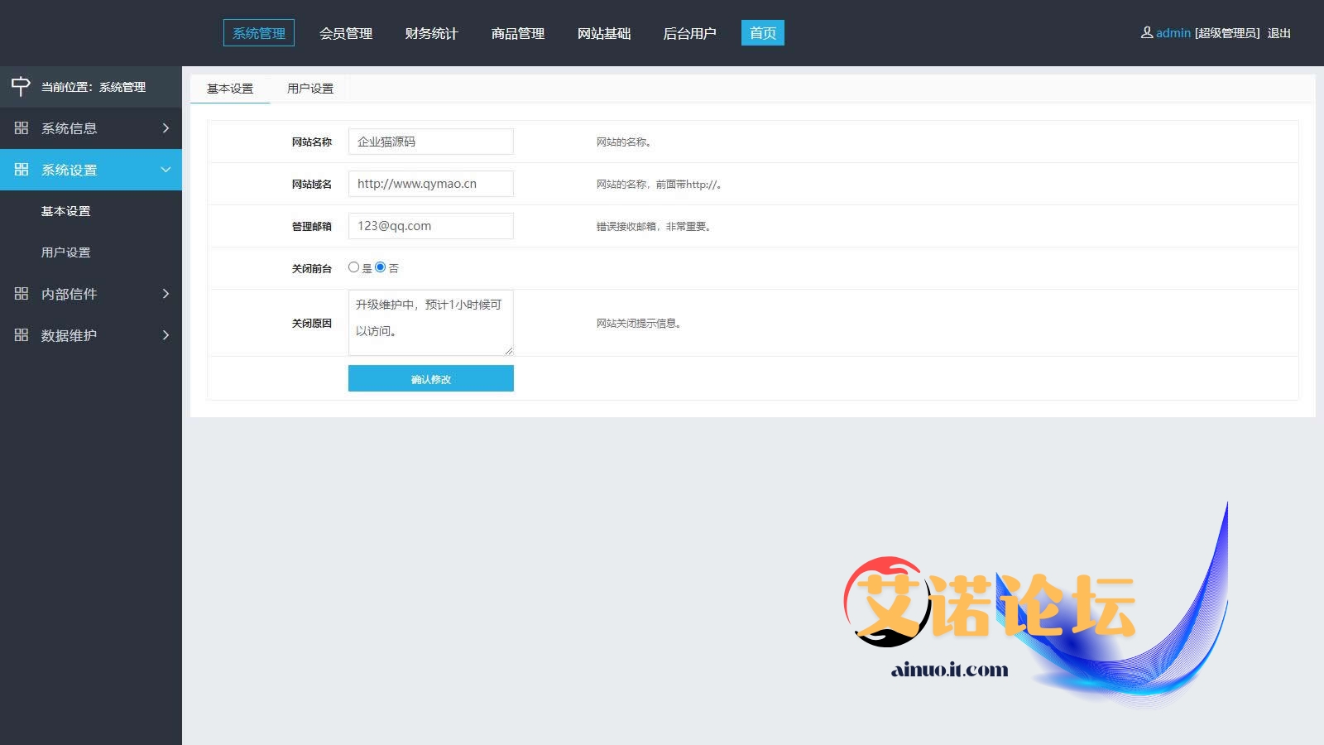
Task: Open the 后台用户 top menu
Action: 689,33
